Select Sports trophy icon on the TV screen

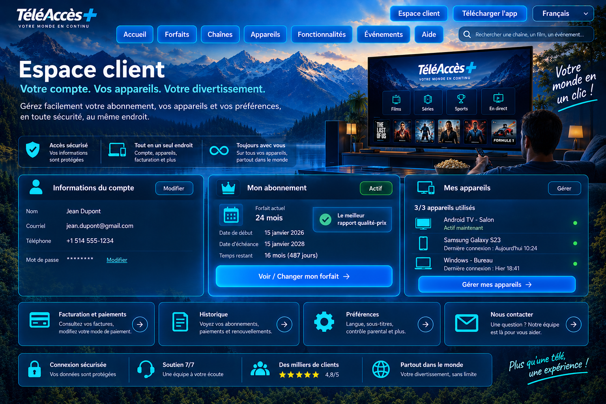[461, 99]
